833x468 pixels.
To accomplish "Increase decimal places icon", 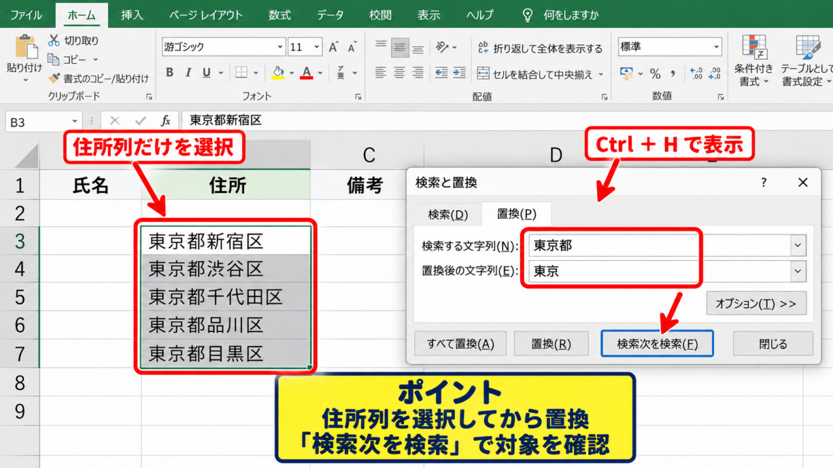I will (696, 73).
